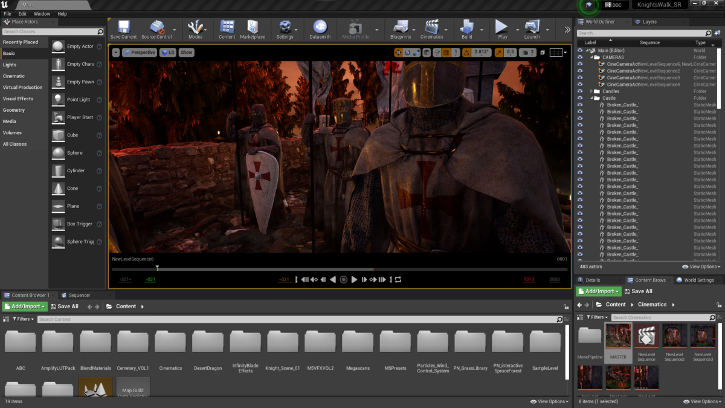The width and height of the screenshot is (725, 408).
Task: Click Save All in Content Browser 1
Action: [65, 306]
